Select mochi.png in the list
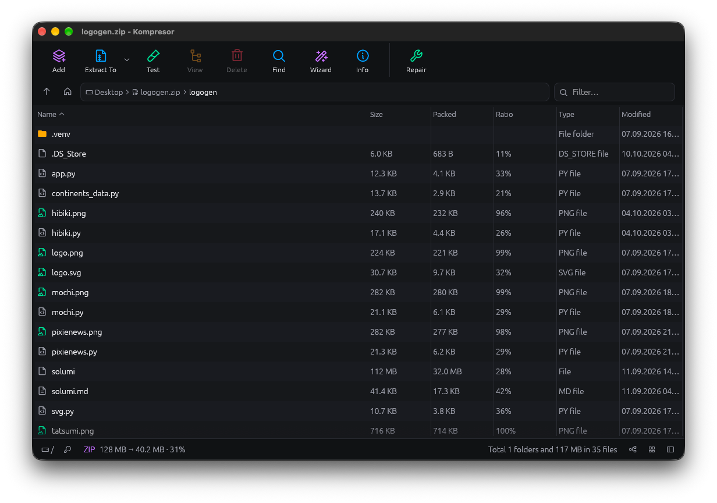 [358, 292]
